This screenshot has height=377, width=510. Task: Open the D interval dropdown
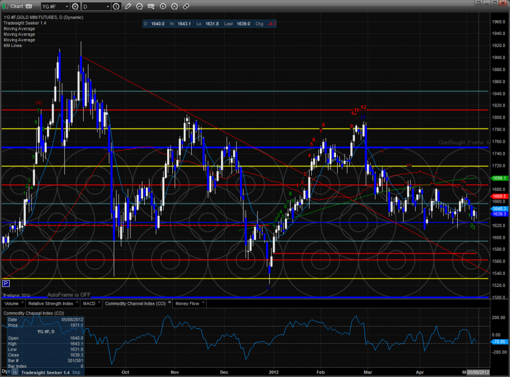pyautogui.click(x=108, y=7)
